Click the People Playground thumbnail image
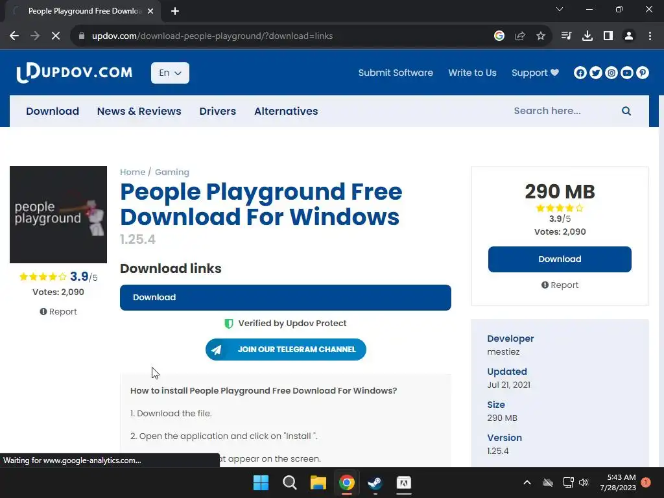 pos(58,214)
